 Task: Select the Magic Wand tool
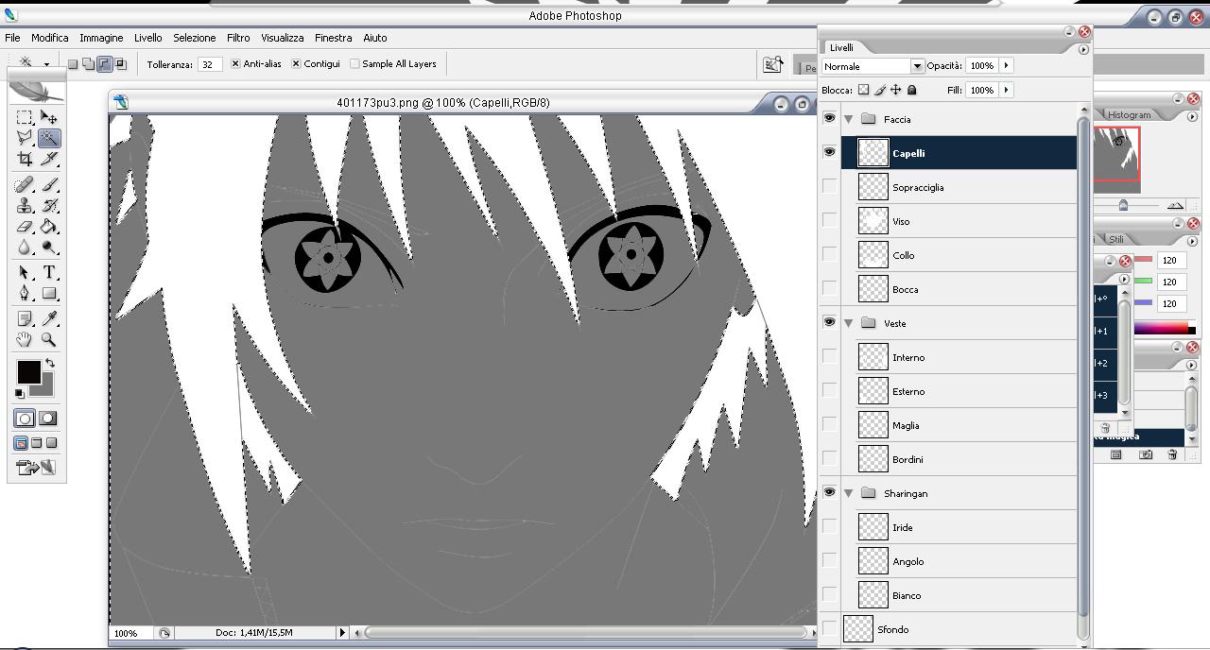[49, 138]
